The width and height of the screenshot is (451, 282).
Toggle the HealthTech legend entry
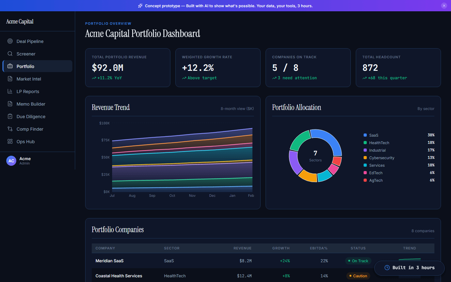[x=379, y=143]
